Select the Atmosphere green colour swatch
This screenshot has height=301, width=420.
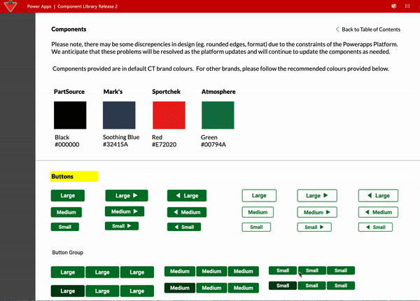(x=218, y=115)
